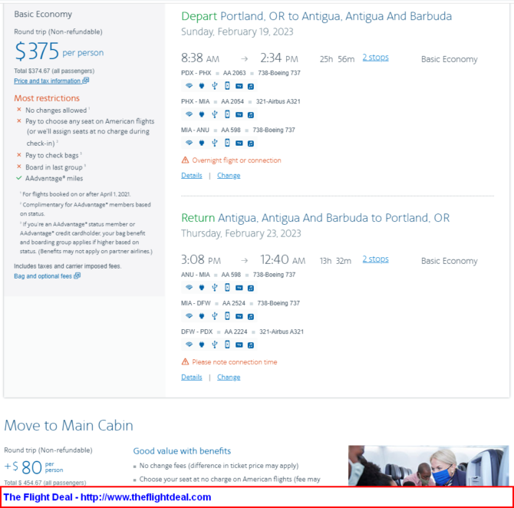Viewport: 514px width, 508px height.
Task: Click warning icon beside Overnight flight or connection
Action: (185, 160)
